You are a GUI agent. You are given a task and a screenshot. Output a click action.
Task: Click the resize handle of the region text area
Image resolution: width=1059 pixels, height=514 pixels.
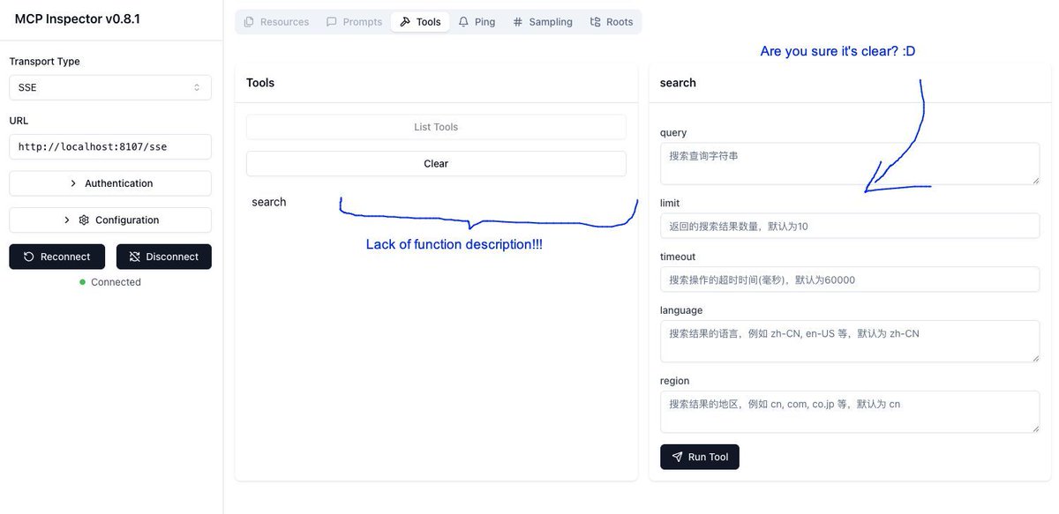1035,428
